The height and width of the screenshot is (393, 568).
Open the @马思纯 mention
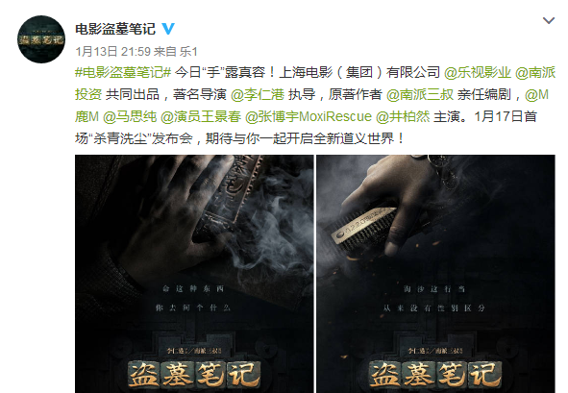(130, 116)
